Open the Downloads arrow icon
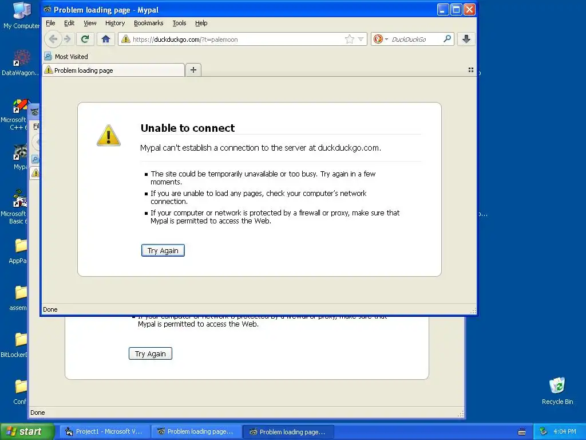 point(466,39)
